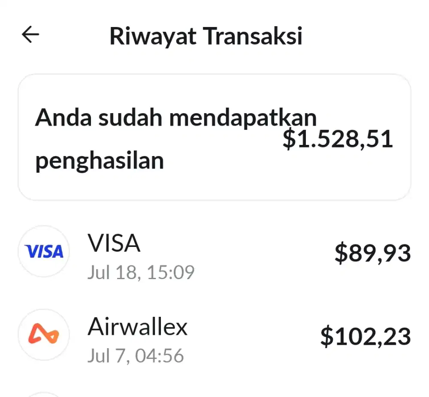Screen dimensions: 429x397
Task: Tap the $1.528,51 total earnings figure
Action: (338, 139)
